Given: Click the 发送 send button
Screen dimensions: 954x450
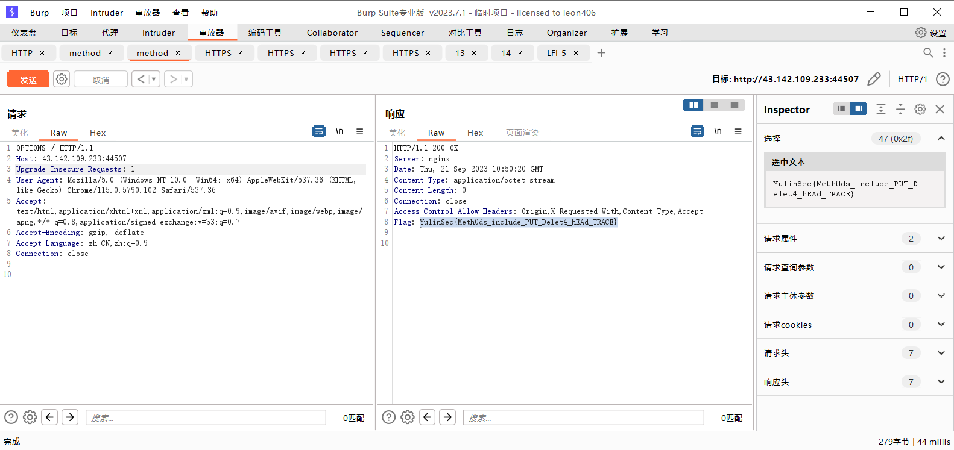Looking at the screenshot, I should coord(28,80).
